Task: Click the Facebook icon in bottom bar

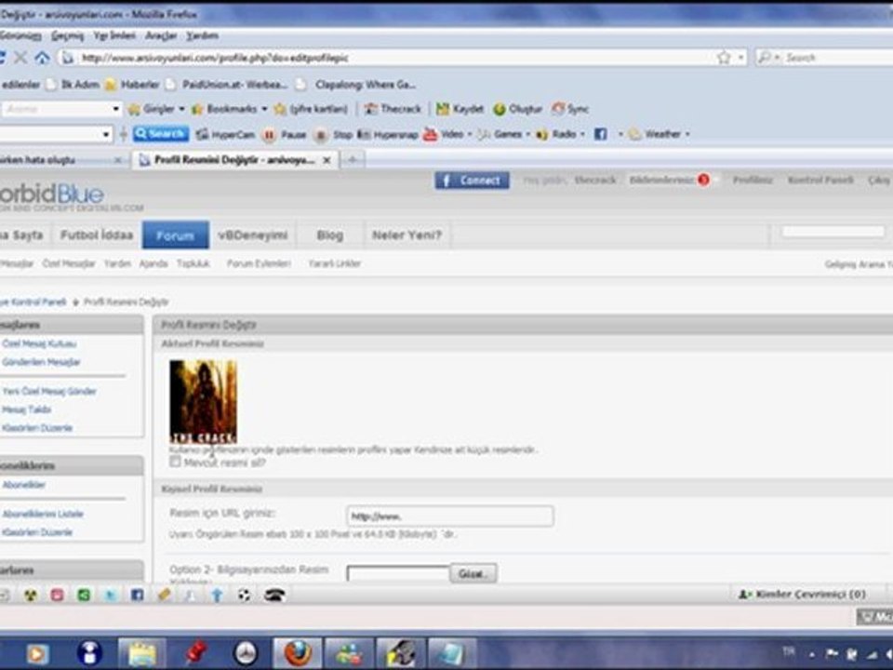Action: [138, 596]
